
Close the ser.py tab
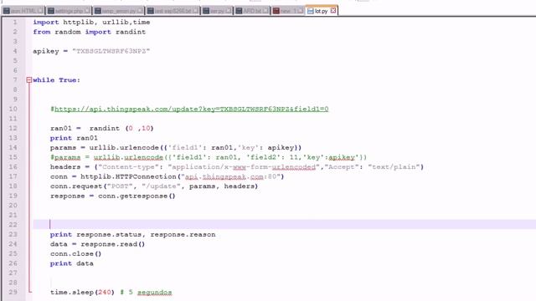coord(229,11)
